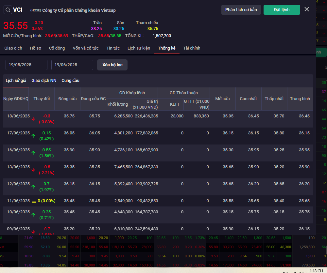Click the green up arrow for 16/06/2025
The image size is (327, 273).
pyautogui.click(x=33, y=153)
